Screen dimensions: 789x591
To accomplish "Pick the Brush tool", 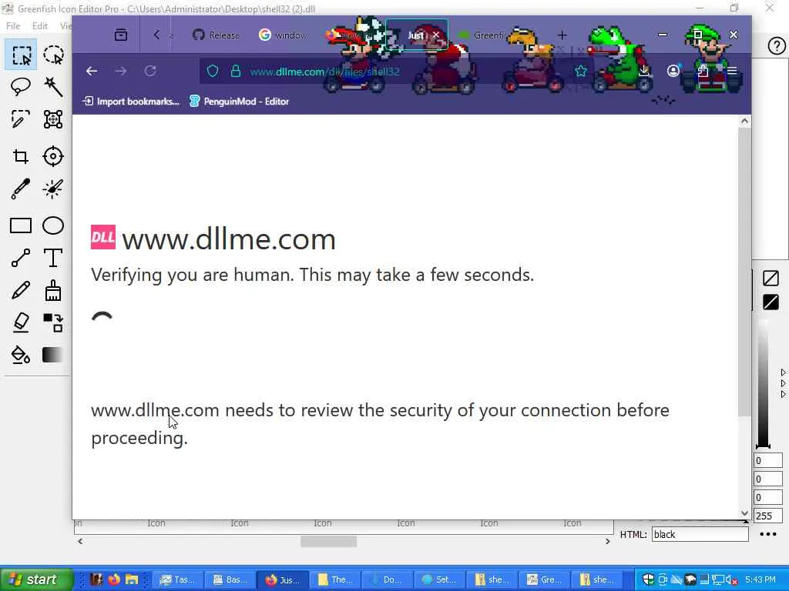I will [x=53, y=290].
